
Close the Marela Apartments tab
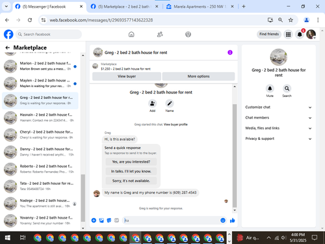(x=232, y=7)
